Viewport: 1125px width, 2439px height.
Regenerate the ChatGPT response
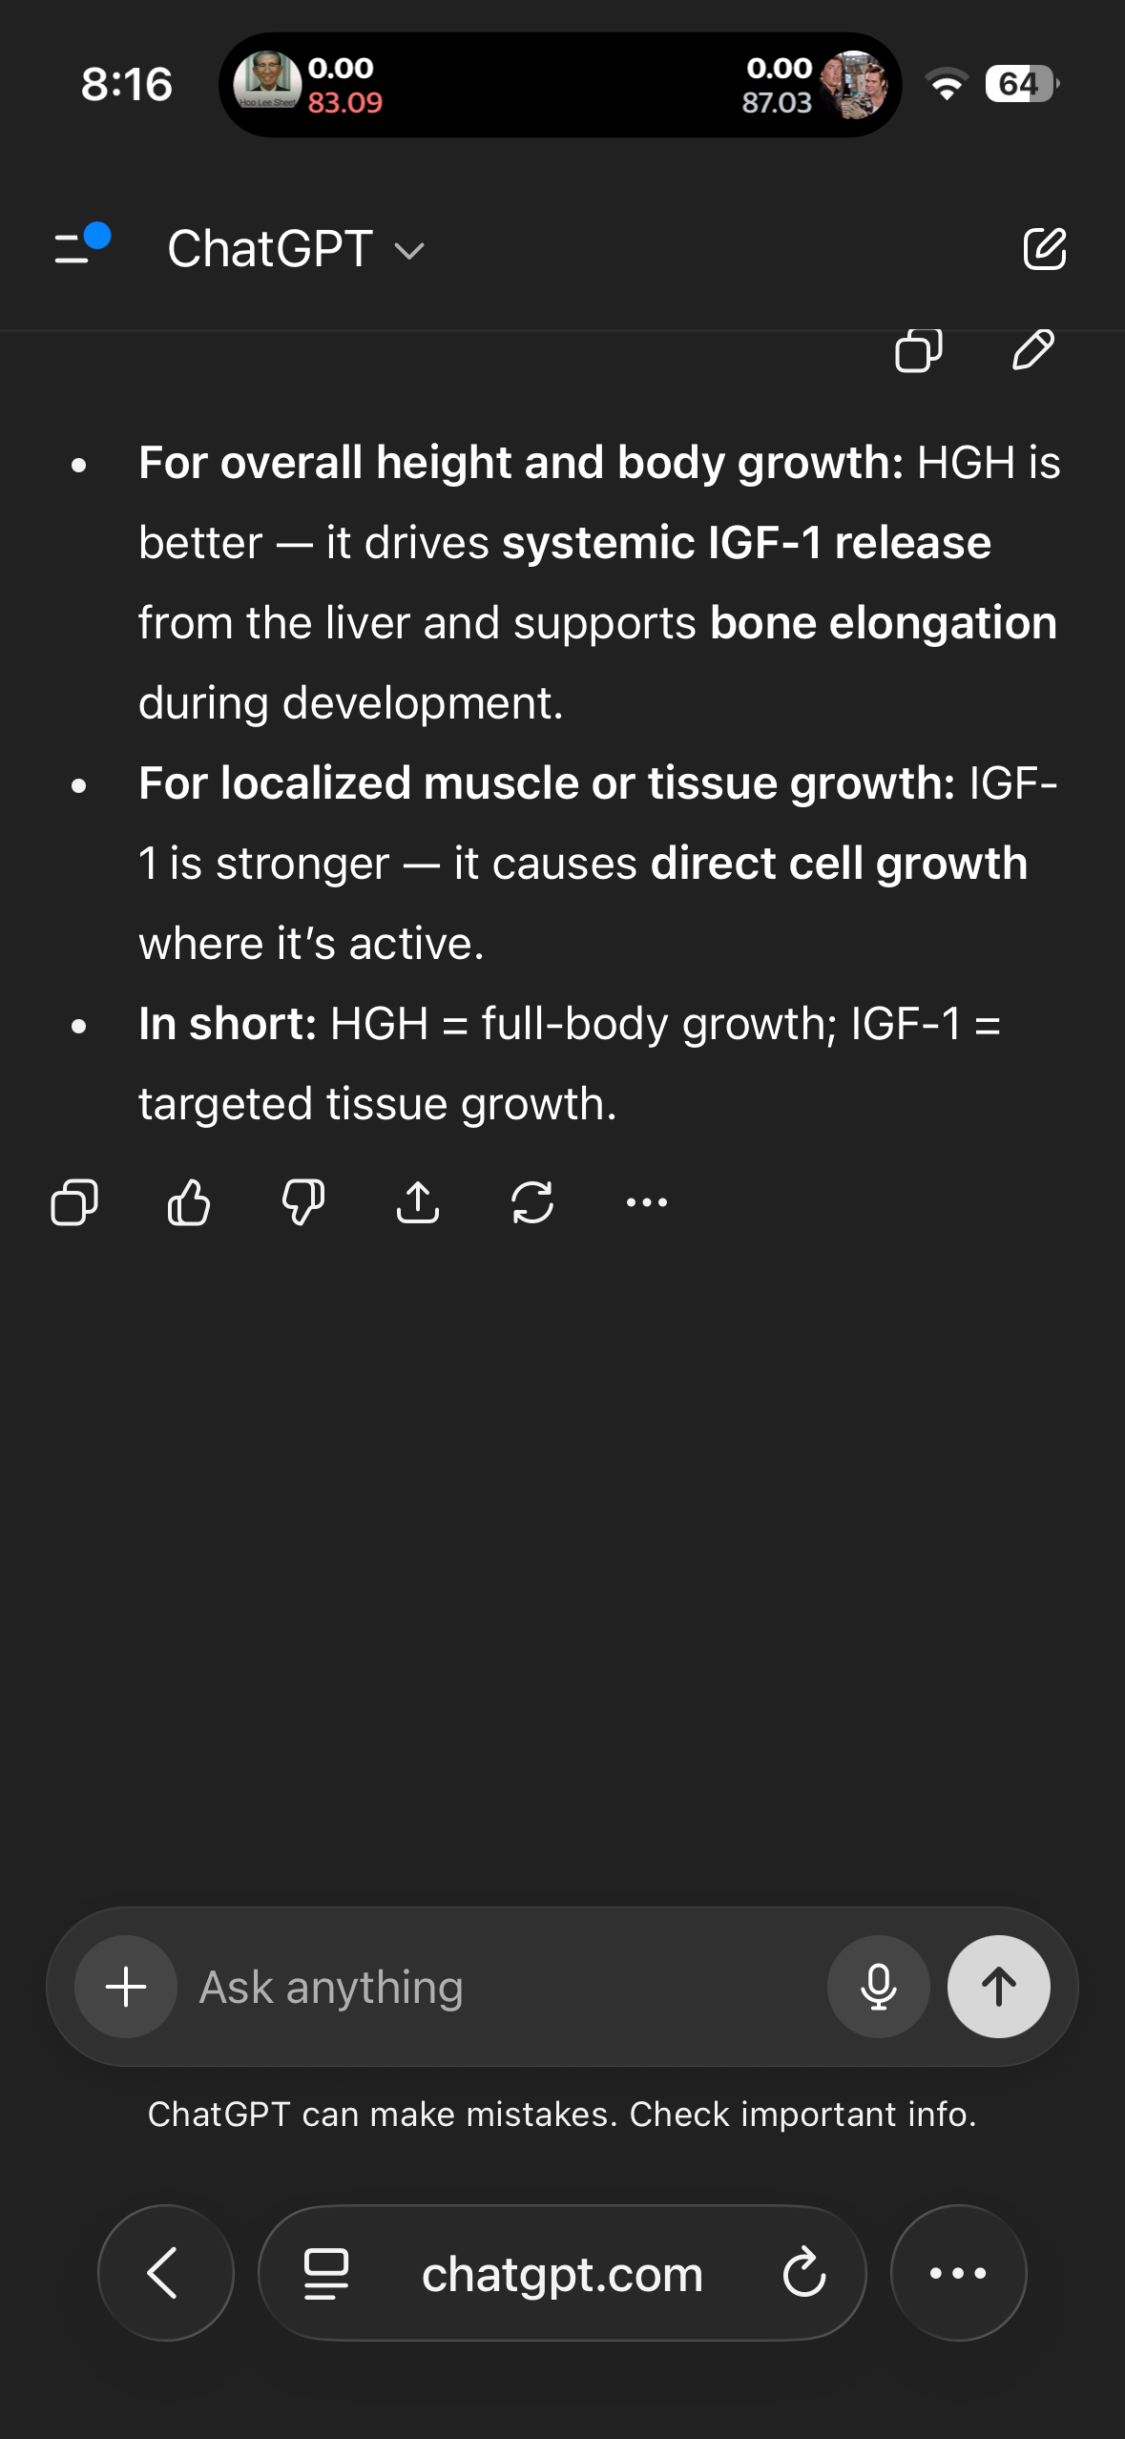(532, 1202)
